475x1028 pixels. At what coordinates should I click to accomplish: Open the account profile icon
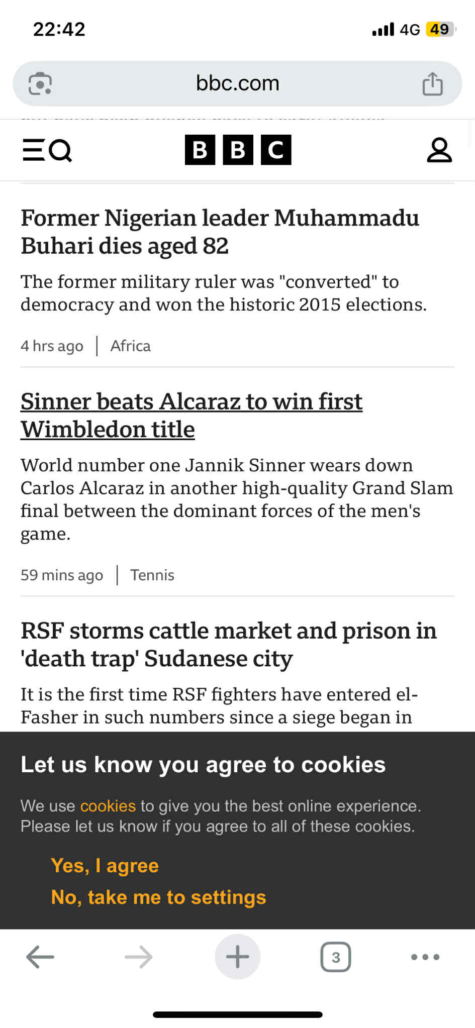coord(439,150)
